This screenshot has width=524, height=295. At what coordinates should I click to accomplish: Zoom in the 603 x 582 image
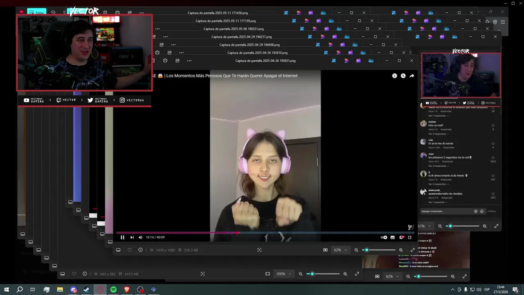(x=345, y=274)
